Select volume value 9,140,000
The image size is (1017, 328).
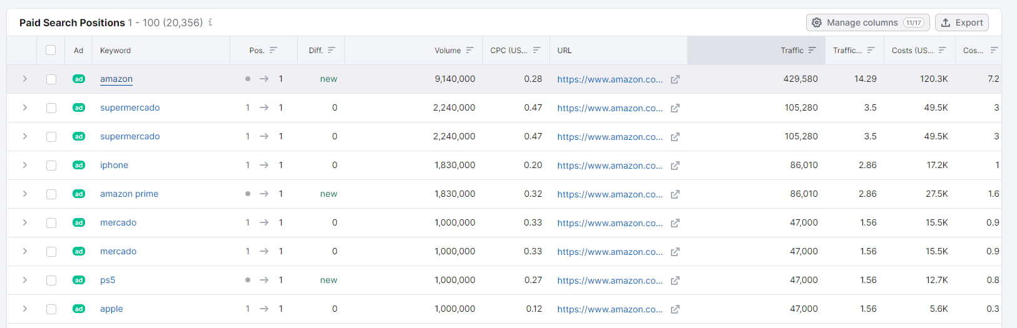pyautogui.click(x=455, y=79)
